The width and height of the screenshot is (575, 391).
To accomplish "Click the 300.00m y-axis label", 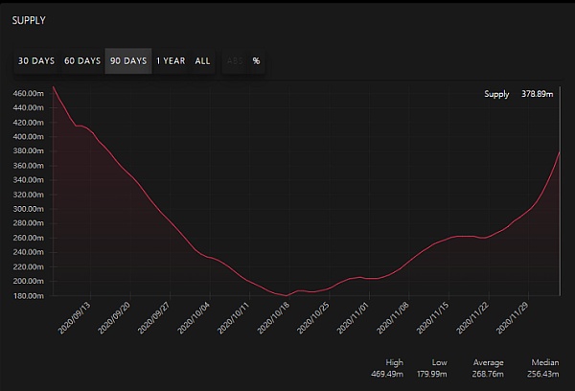I will click(x=28, y=209).
